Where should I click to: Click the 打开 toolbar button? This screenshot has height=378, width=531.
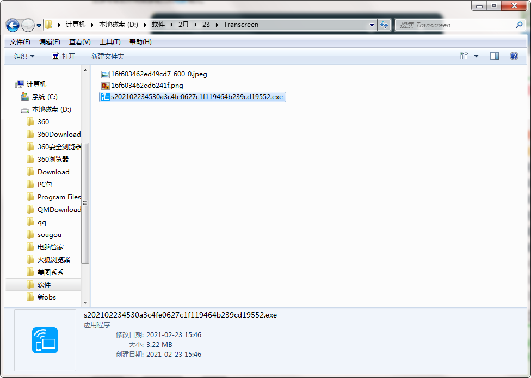pos(63,56)
